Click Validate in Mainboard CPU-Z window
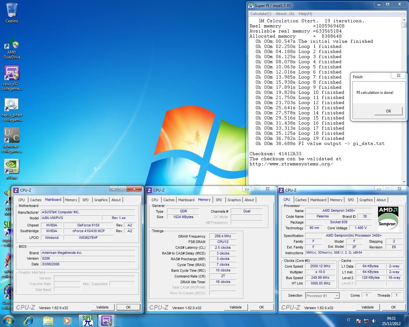Screen dimensions: 409x327 pyautogui.click(x=102, y=307)
